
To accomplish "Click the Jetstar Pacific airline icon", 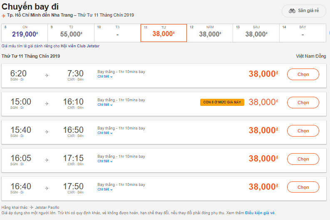I will 32,207.
